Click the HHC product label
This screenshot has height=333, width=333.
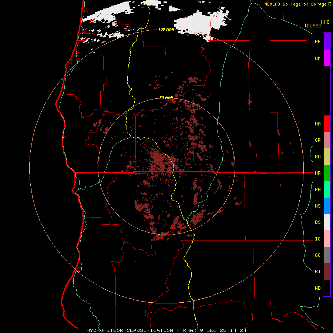(325, 22)
